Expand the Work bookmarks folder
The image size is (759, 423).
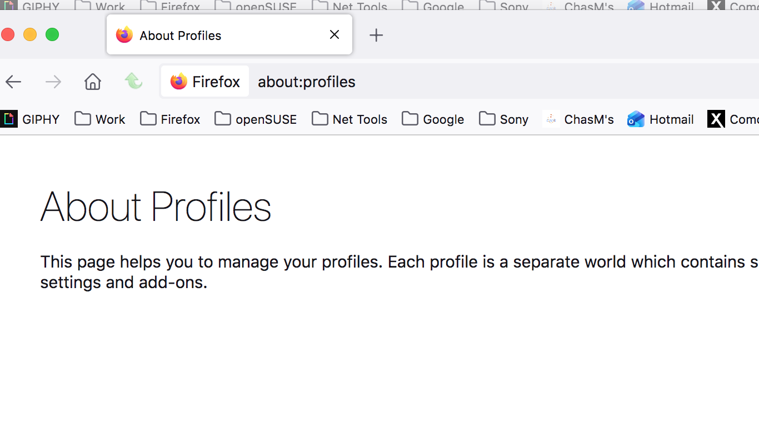tap(100, 119)
